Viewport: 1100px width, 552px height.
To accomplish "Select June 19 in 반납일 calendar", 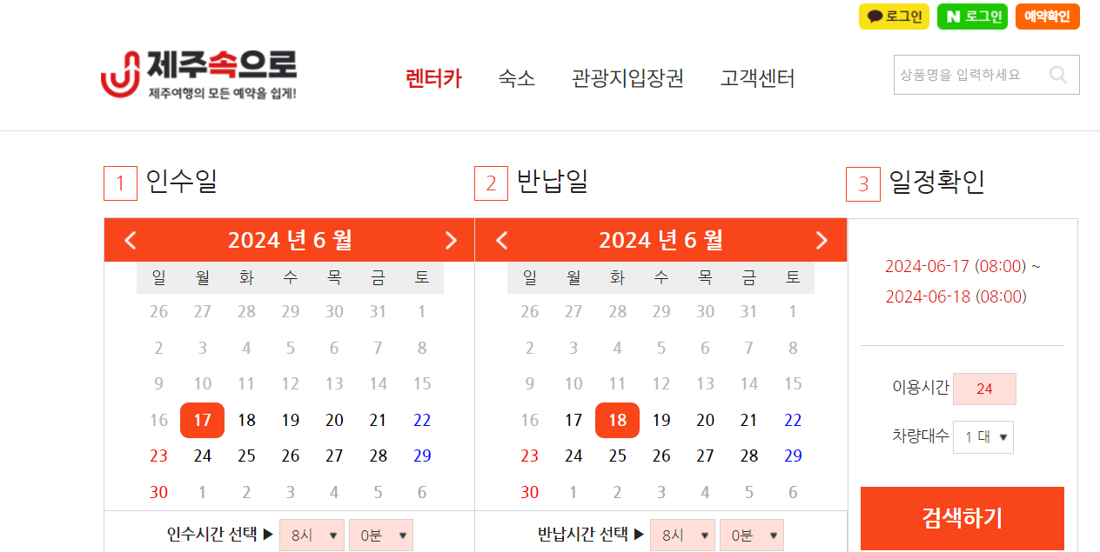I will click(661, 420).
